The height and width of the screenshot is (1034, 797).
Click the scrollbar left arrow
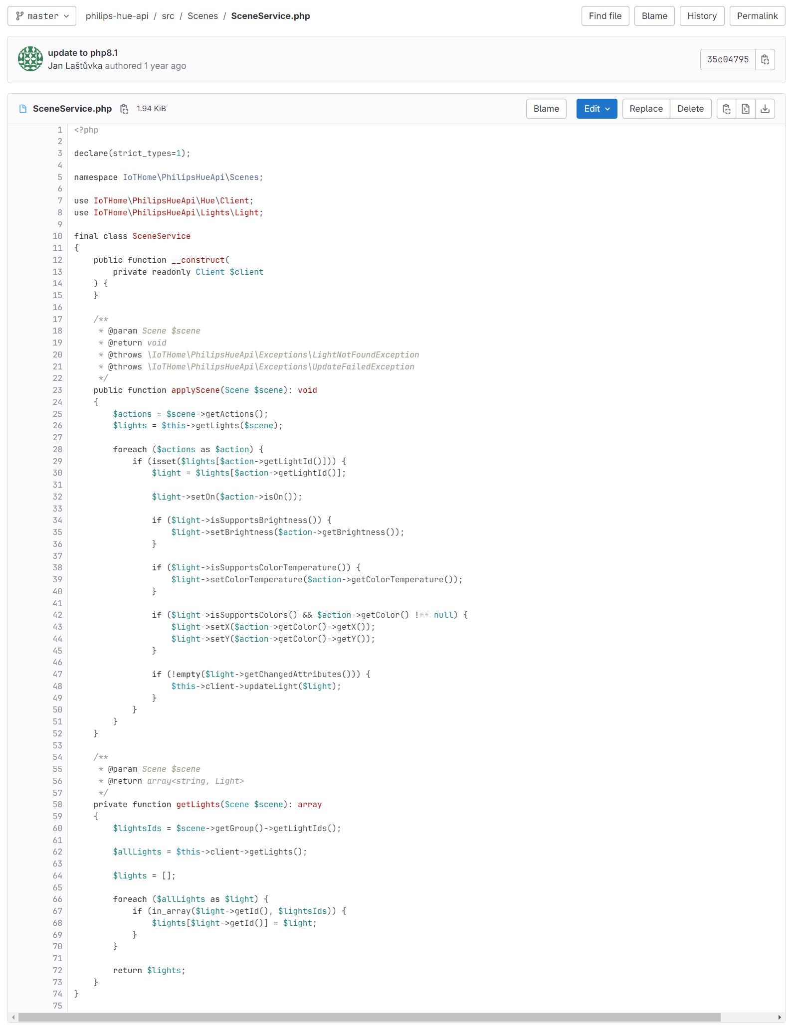click(13, 1017)
